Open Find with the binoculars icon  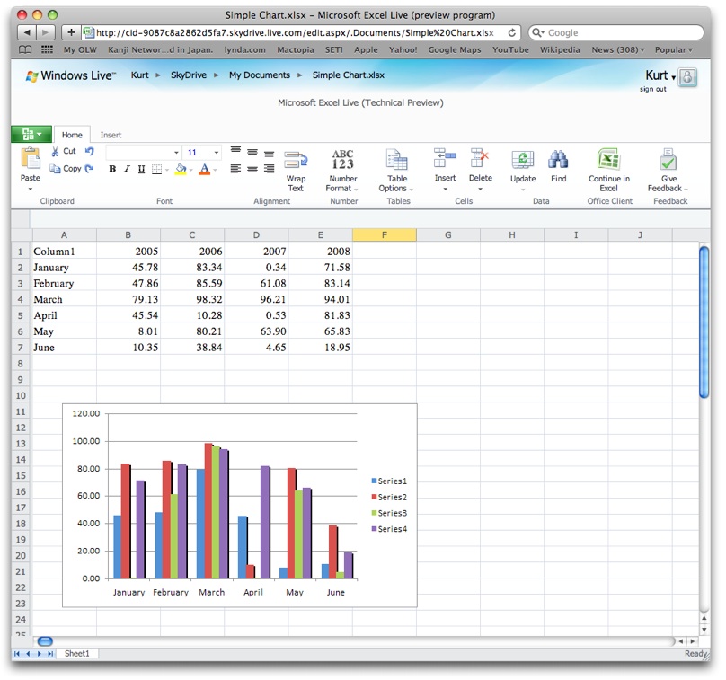pyautogui.click(x=558, y=160)
